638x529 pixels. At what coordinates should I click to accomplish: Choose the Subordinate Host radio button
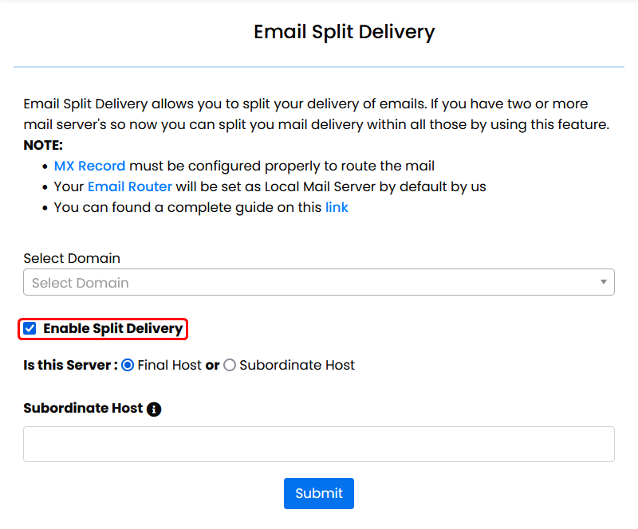click(x=230, y=365)
